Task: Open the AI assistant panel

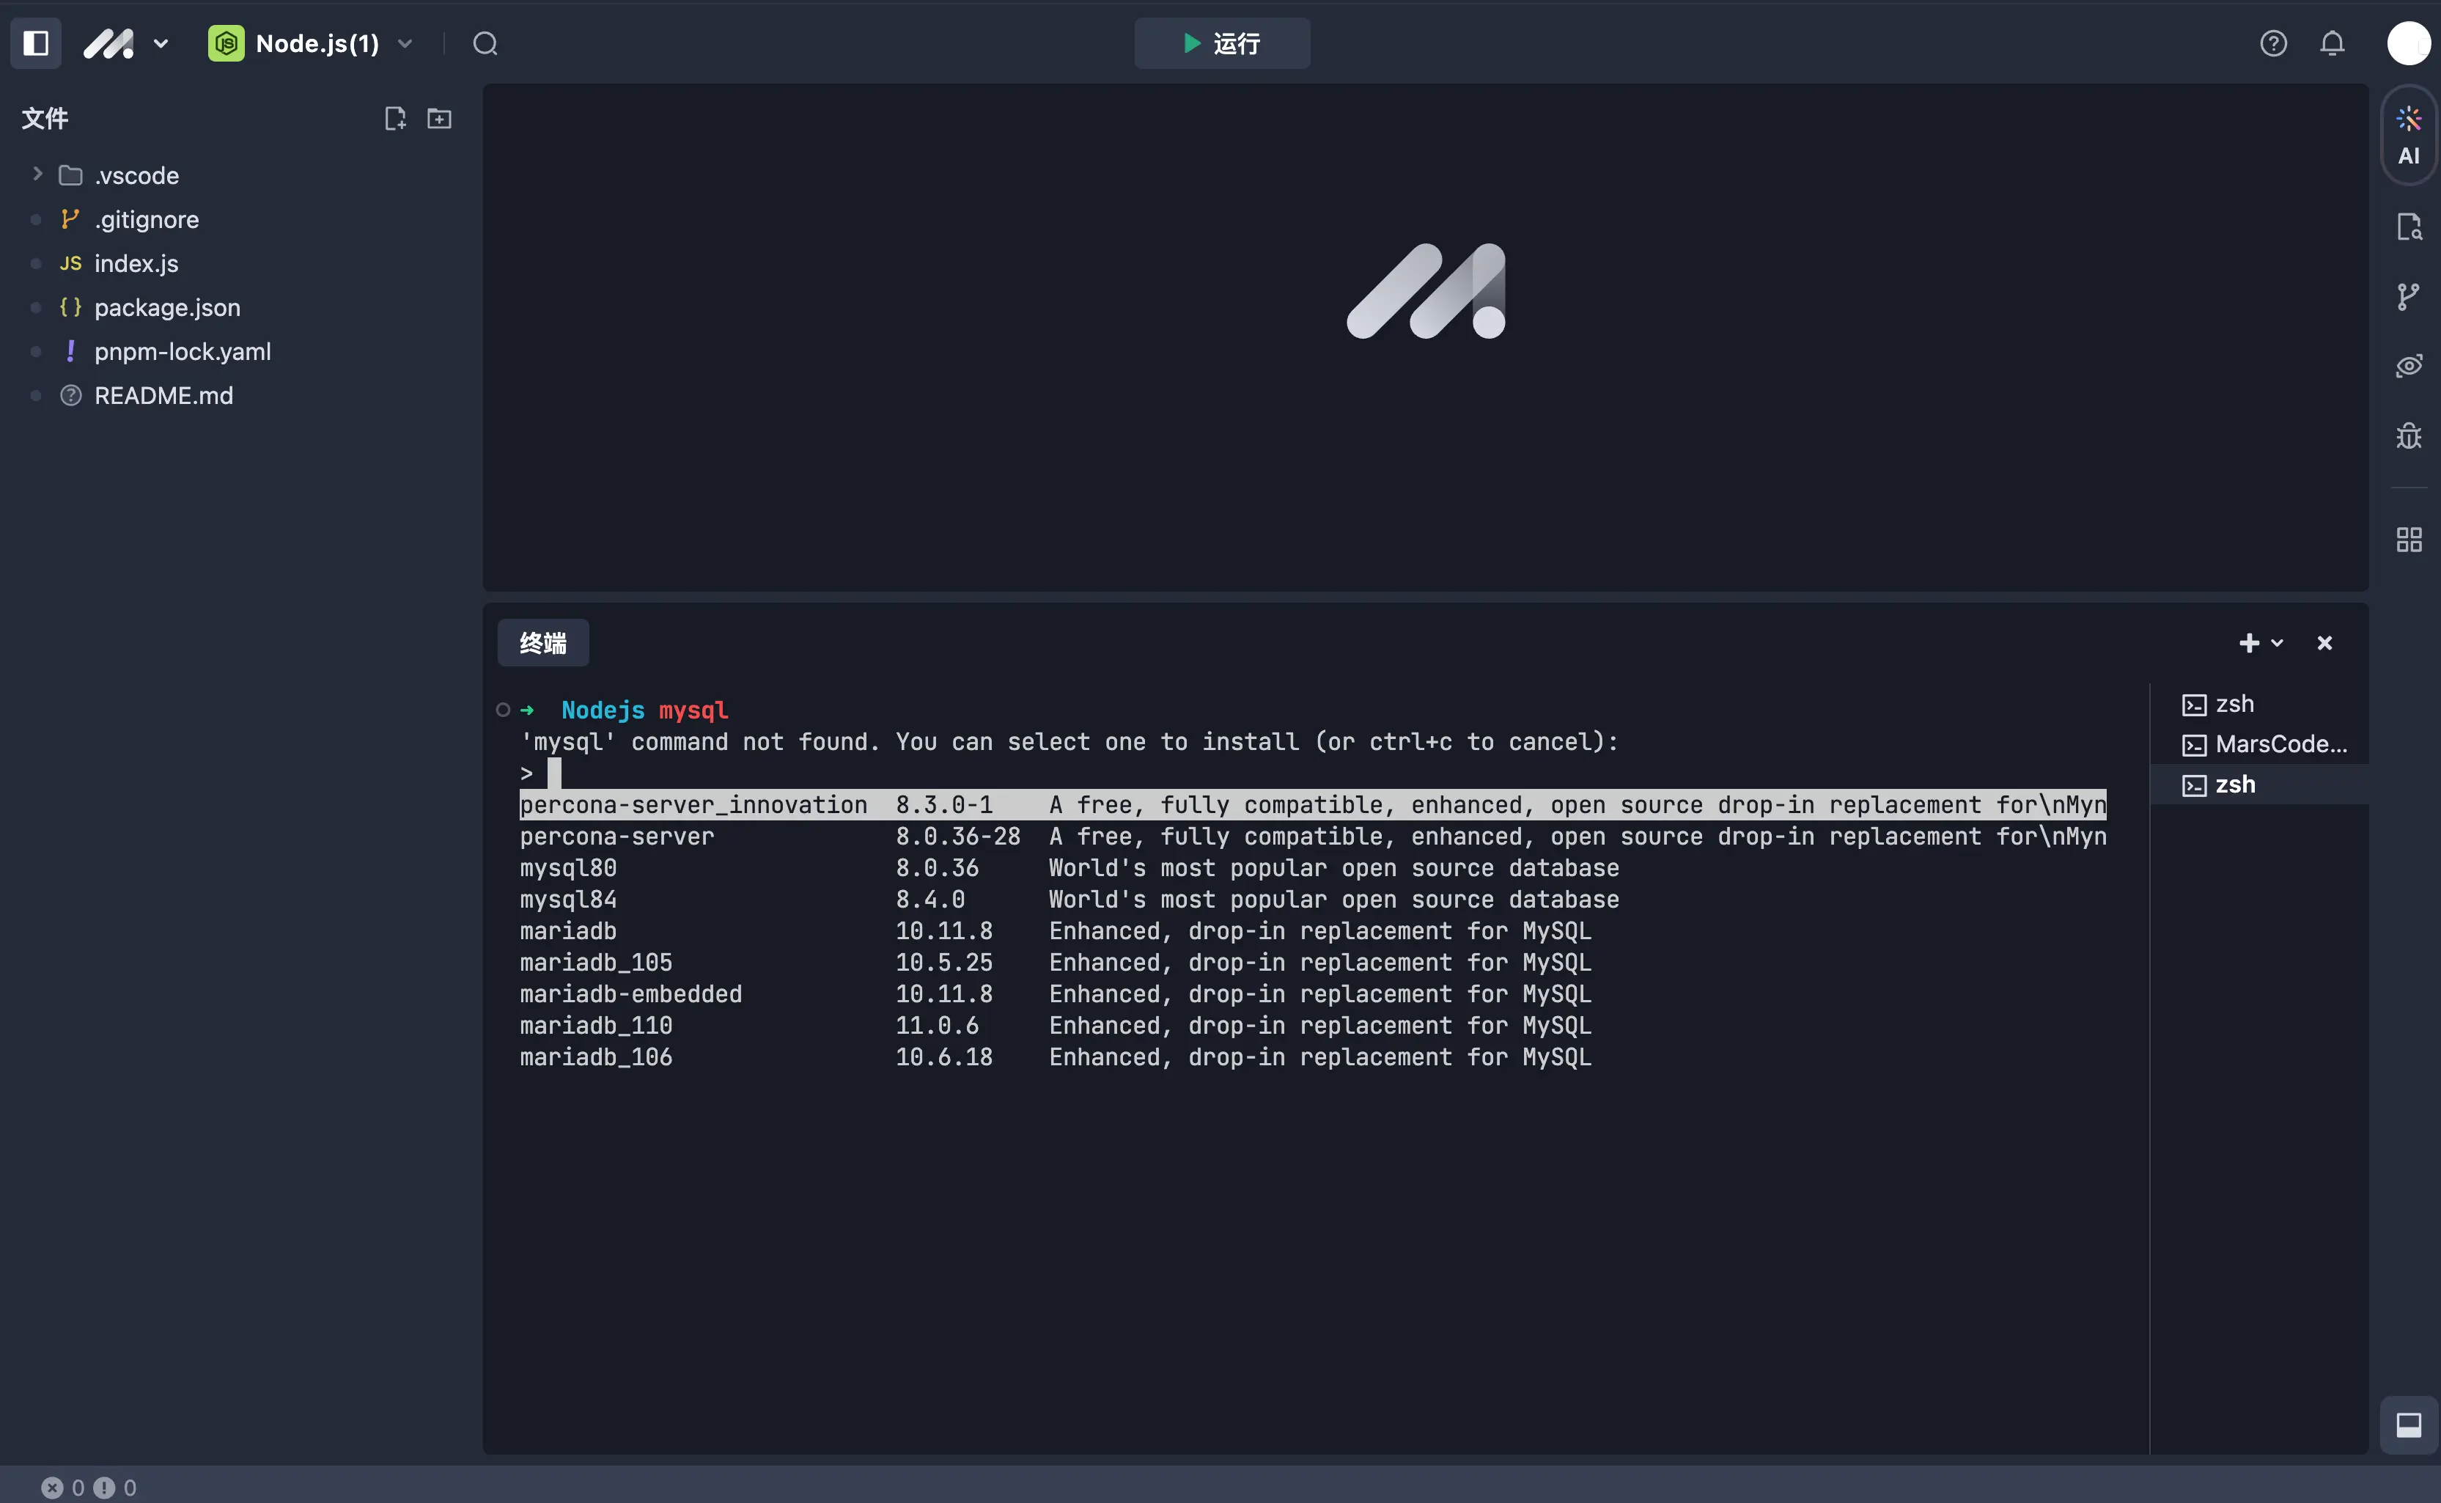Action: (2408, 135)
